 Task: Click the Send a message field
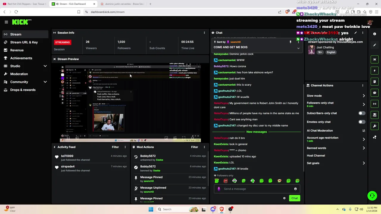[x=257, y=189]
